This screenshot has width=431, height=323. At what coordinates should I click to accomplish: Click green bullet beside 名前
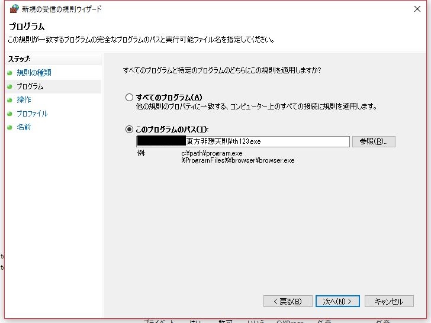(x=10, y=127)
